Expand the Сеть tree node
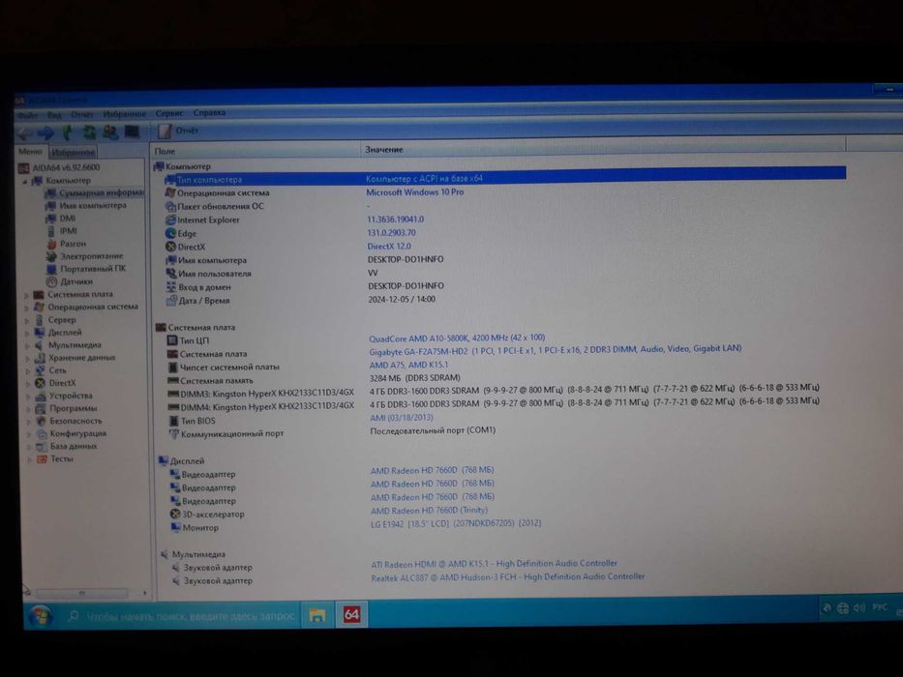Screen dimensions: 903x677 [27, 371]
